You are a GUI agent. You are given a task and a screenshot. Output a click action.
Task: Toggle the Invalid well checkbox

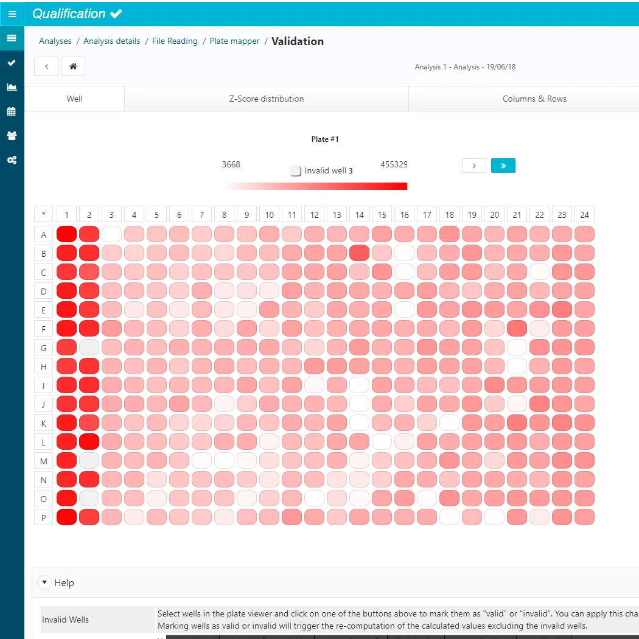[296, 171]
